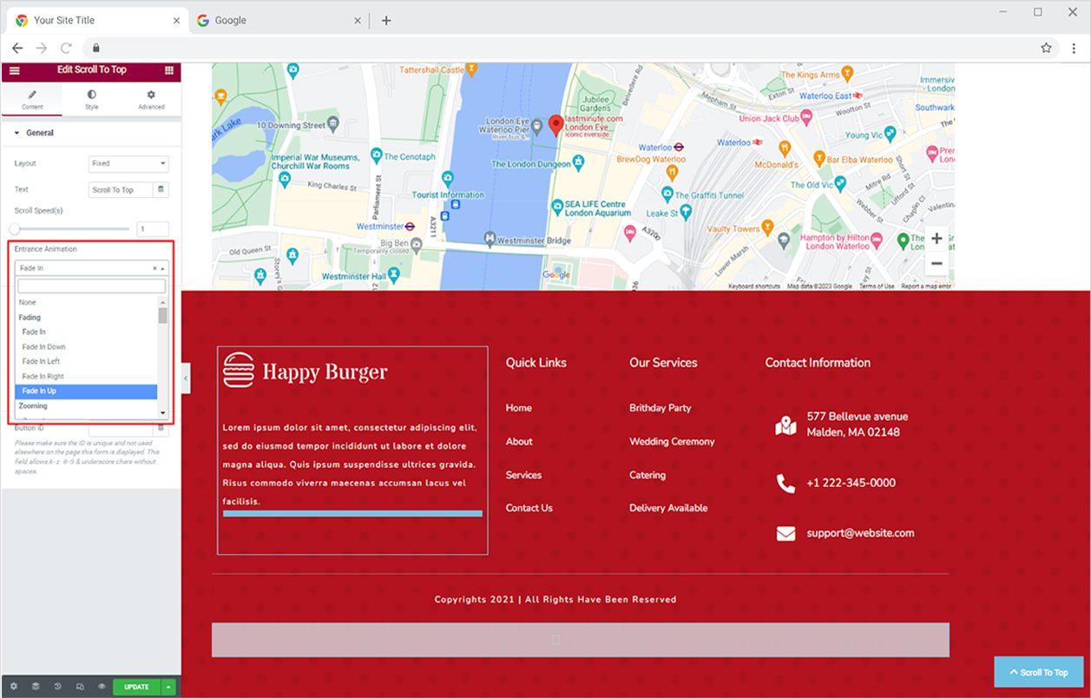Viewport: 1091px width, 698px height.
Task: Zoom in on the map
Action: tap(937, 239)
